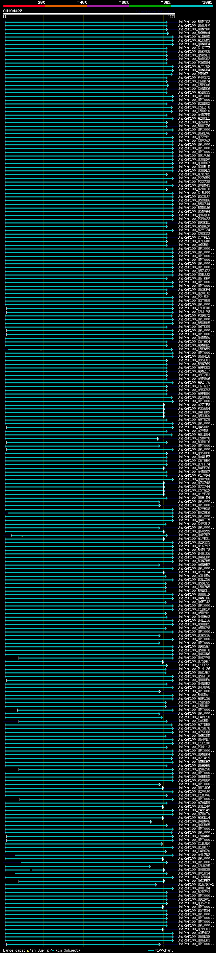This screenshot has width=216, height=953.
Task: Select the UniRef100_A2QCL1 label
Action: pos(194,118)
